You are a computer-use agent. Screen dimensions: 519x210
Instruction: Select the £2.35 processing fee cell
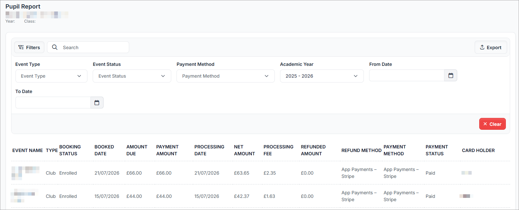[270, 173]
